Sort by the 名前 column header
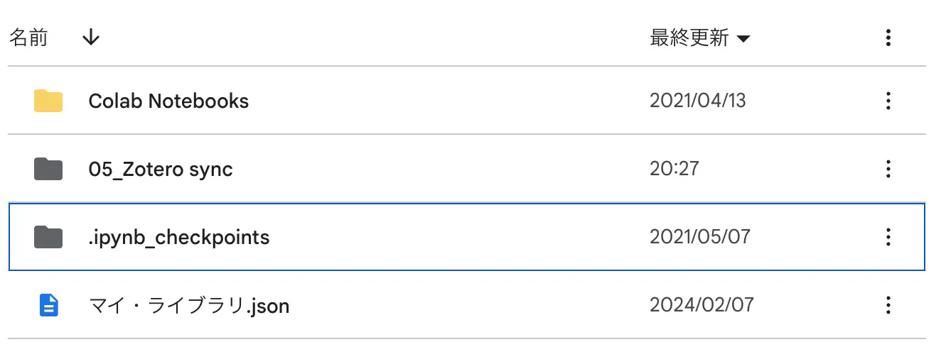The height and width of the screenshot is (359, 941). pos(28,38)
